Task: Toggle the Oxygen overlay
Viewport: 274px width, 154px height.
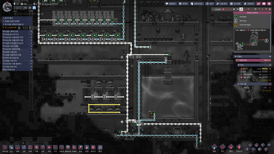Action: (223, 9)
